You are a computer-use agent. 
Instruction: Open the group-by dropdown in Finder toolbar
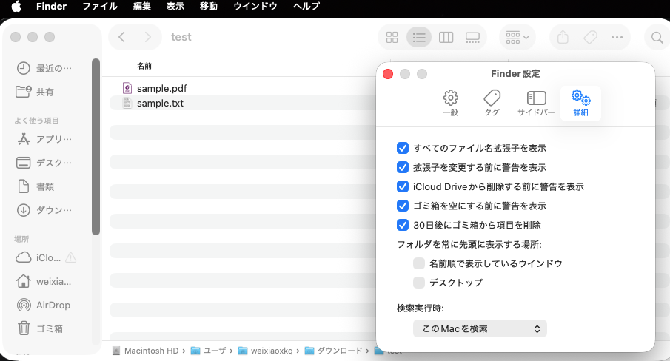point(517,38)
